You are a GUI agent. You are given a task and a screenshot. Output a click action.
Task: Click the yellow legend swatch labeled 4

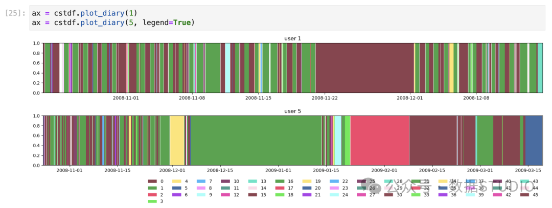177,181
